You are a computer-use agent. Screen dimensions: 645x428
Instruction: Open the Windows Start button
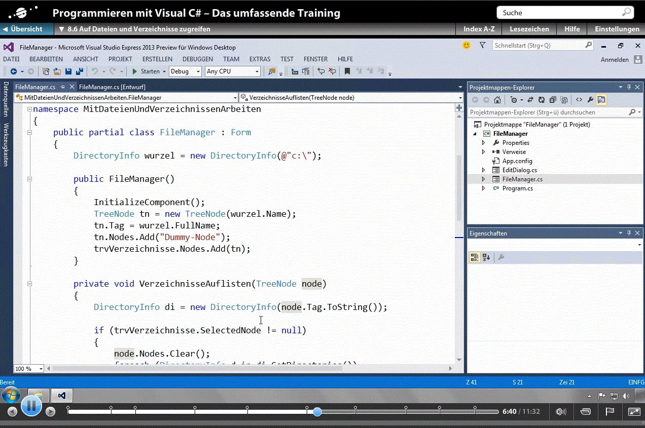[x=11, y=395]
